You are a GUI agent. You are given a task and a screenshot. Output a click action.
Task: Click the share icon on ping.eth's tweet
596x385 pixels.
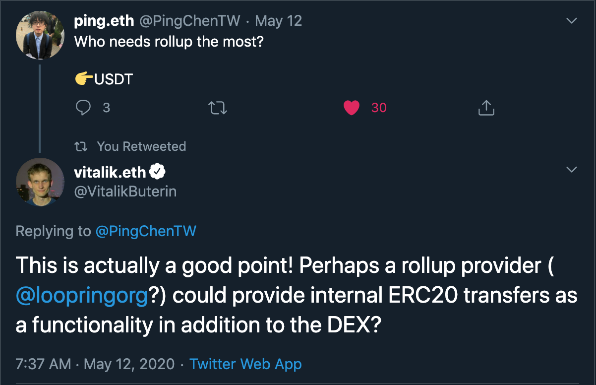pos(486,108)
